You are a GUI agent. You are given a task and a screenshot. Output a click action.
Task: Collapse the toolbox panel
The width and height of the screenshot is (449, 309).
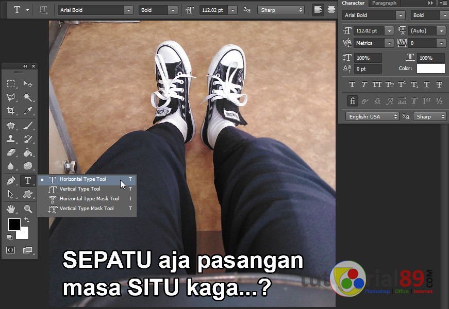point(25,66)
